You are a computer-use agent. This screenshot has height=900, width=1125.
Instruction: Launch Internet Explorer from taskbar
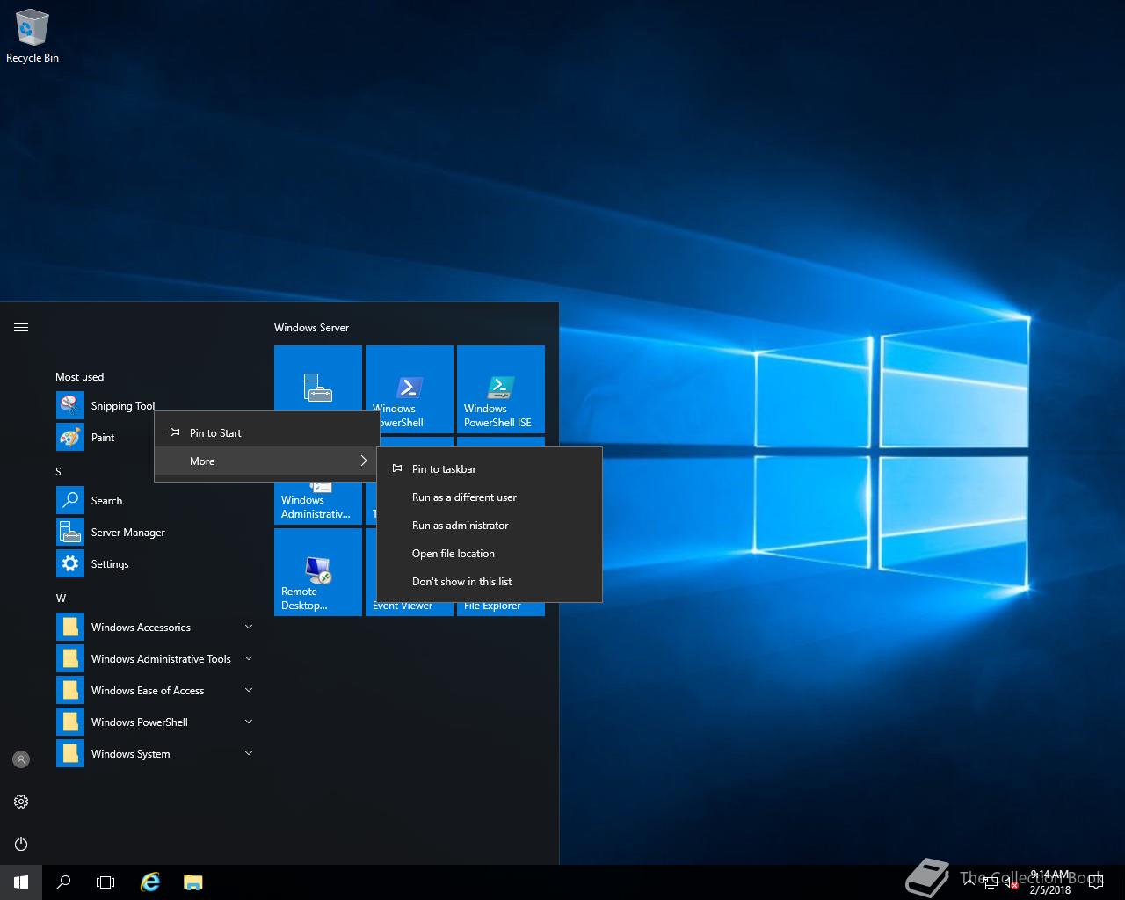[150, 882]
